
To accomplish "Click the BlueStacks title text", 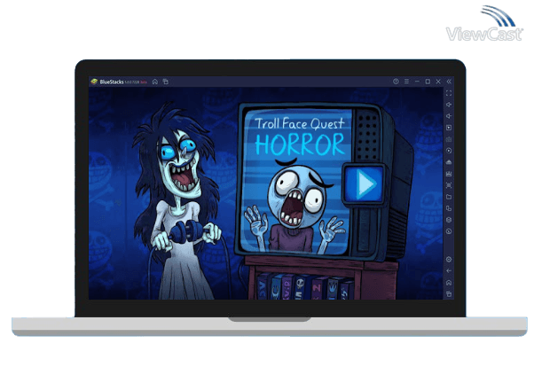I will point(112,82).
